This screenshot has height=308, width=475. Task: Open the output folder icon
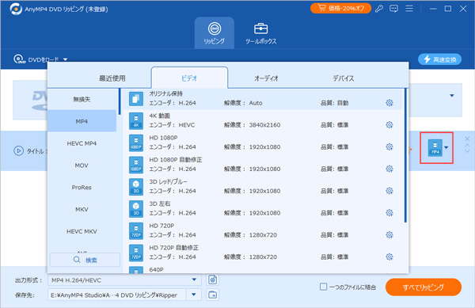pos(213,295)
